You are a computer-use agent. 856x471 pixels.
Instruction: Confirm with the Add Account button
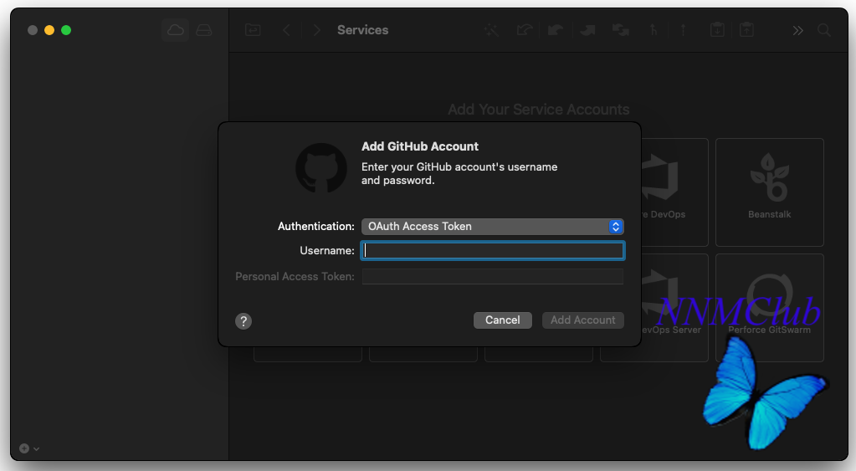pyautogui.click(x=582, y=320)
